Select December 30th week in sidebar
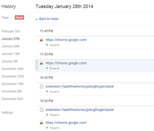 point(12,69)
